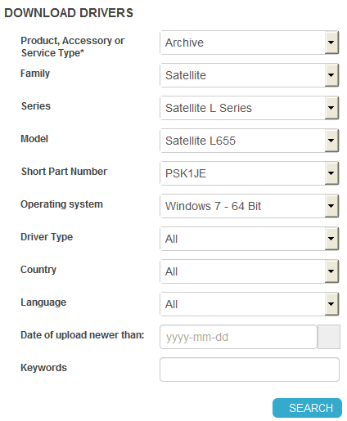Click the arrow next to PSK1JE
Viewport: 347px width, 421px height.
coord(331,173)
